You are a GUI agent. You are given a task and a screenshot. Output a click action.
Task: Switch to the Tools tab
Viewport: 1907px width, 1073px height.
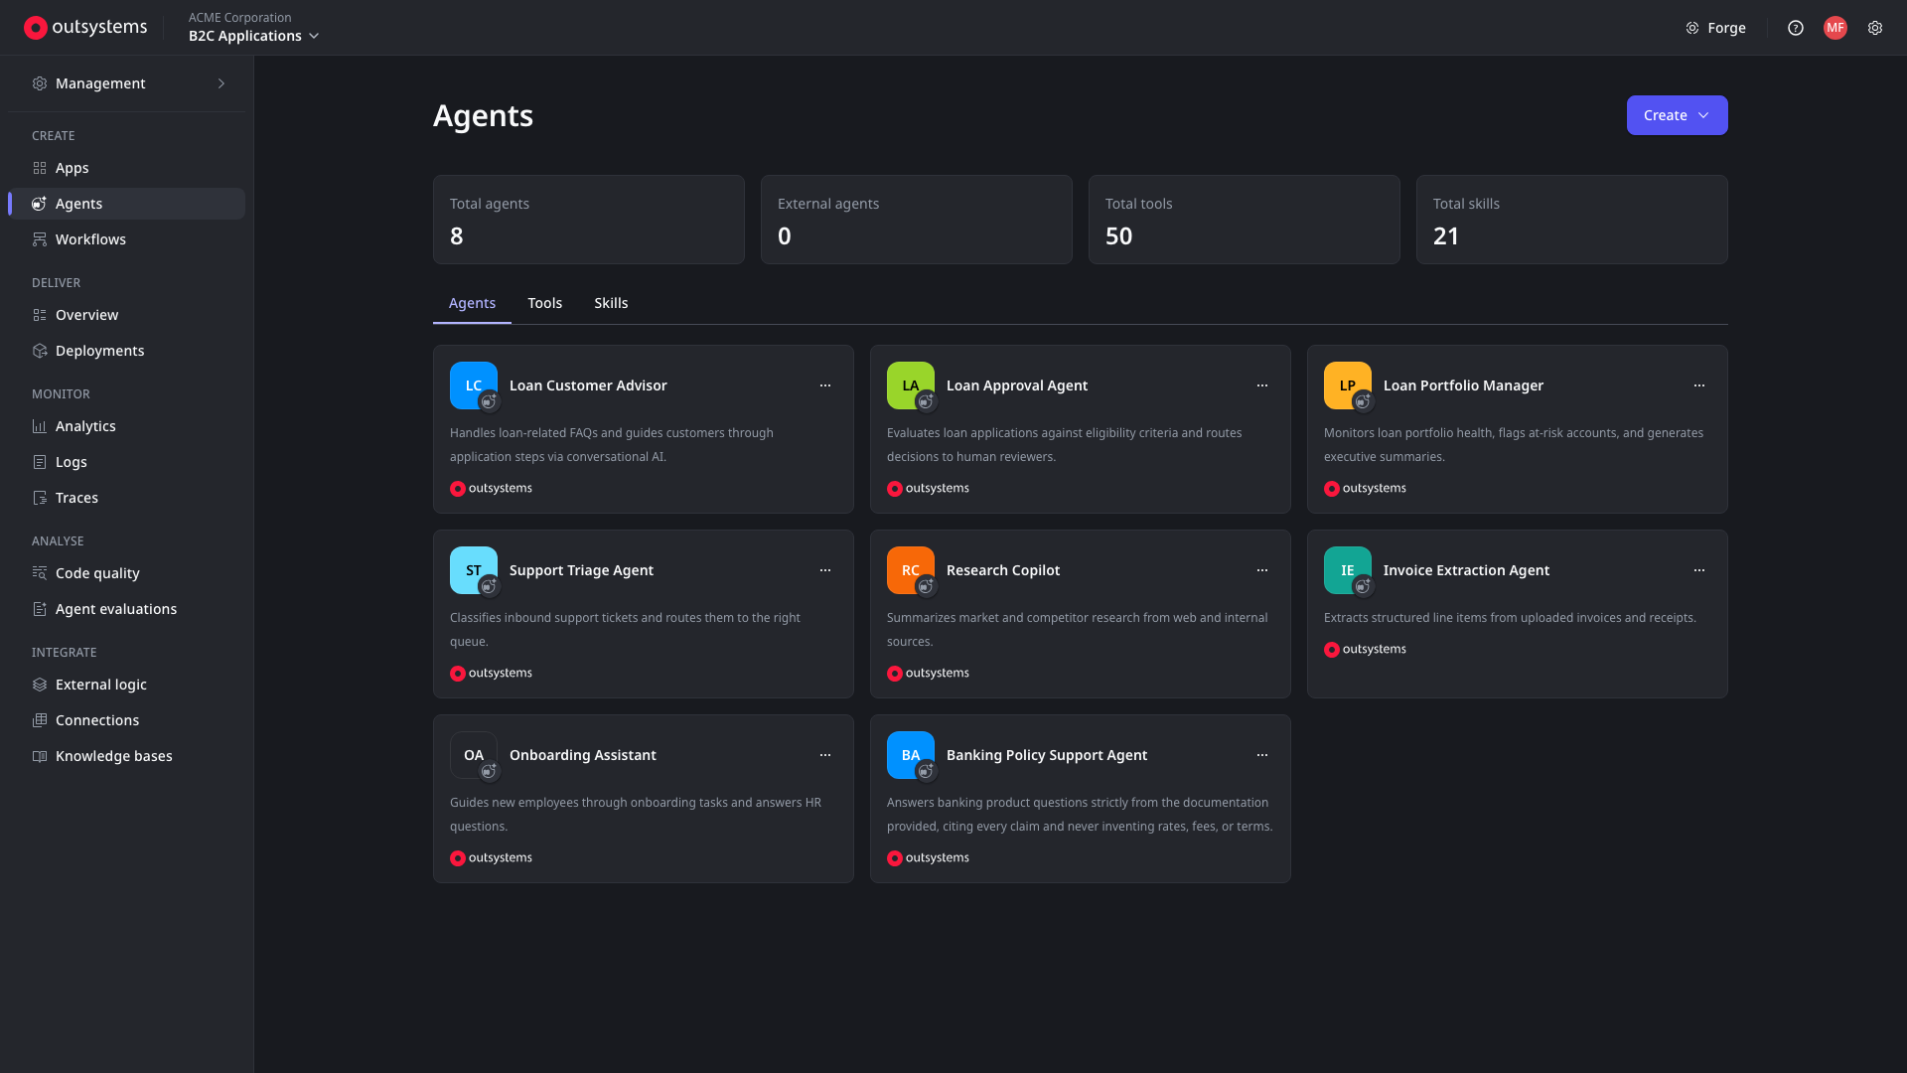544,303
